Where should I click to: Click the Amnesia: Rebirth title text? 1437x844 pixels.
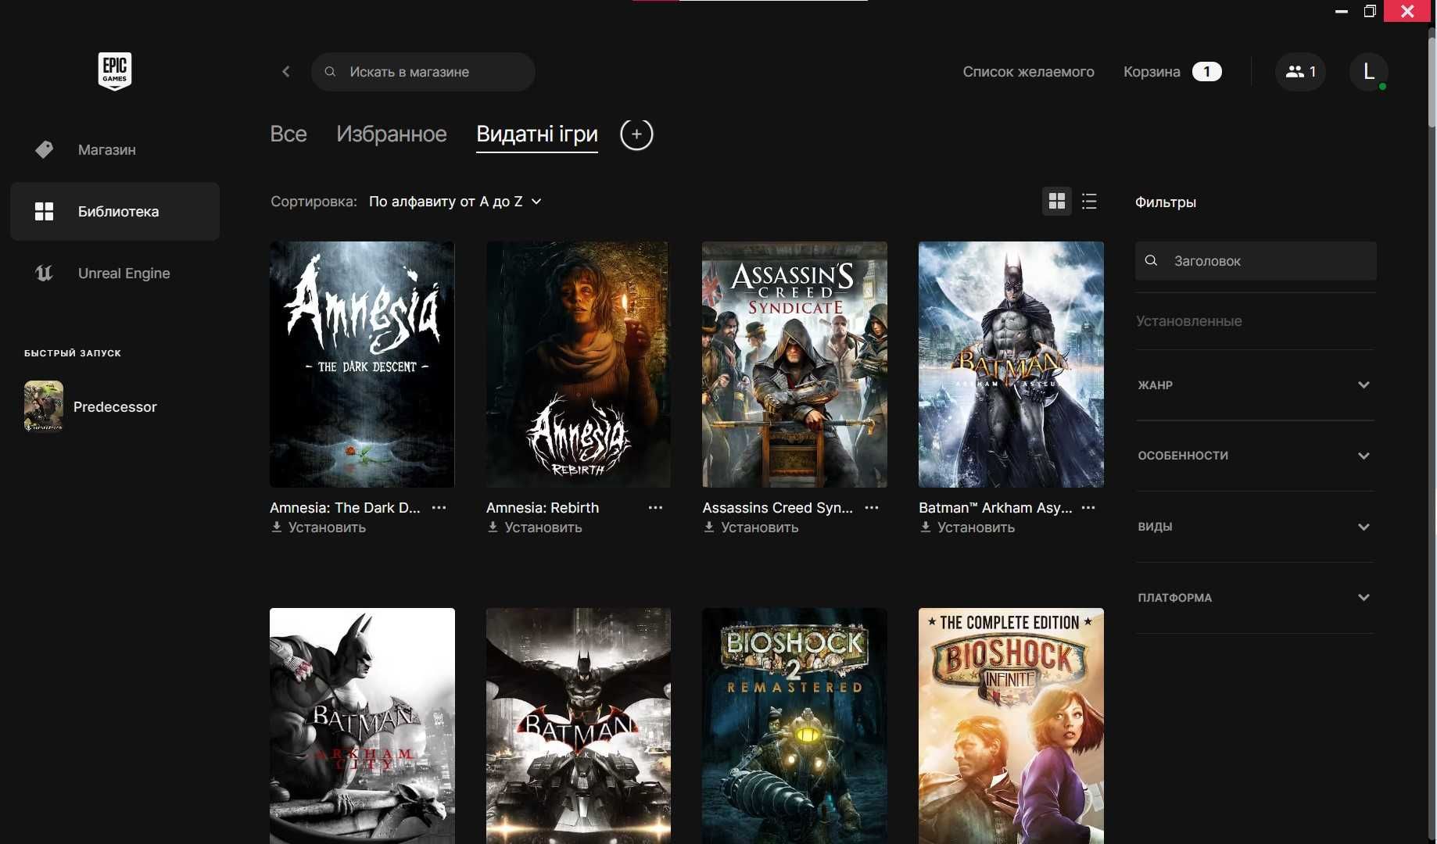tap(543, 508)
